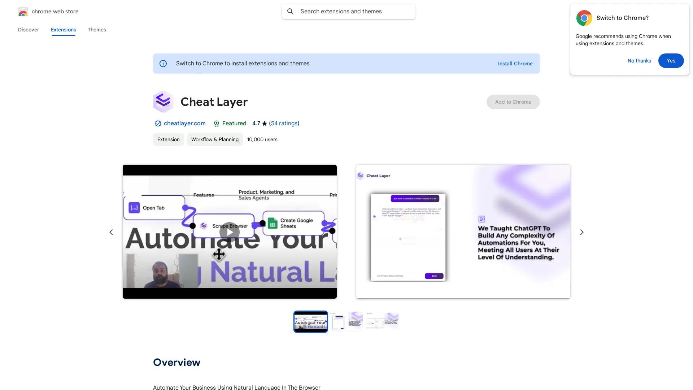Click 'Switch to Chrome to install extensions' banner text

pyautogui.click(x=243, y=64)
